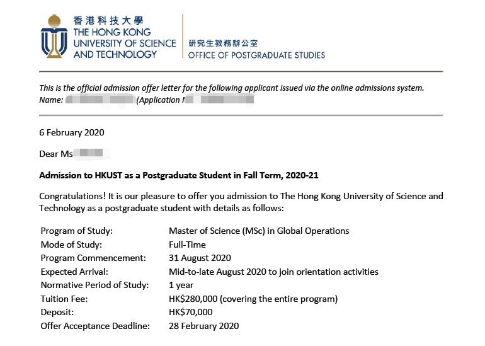Image resolution: width=485 pixels, height=346 pixels.
Task: Click the '31 August 2020' value
Action: (x=200, y=258)
